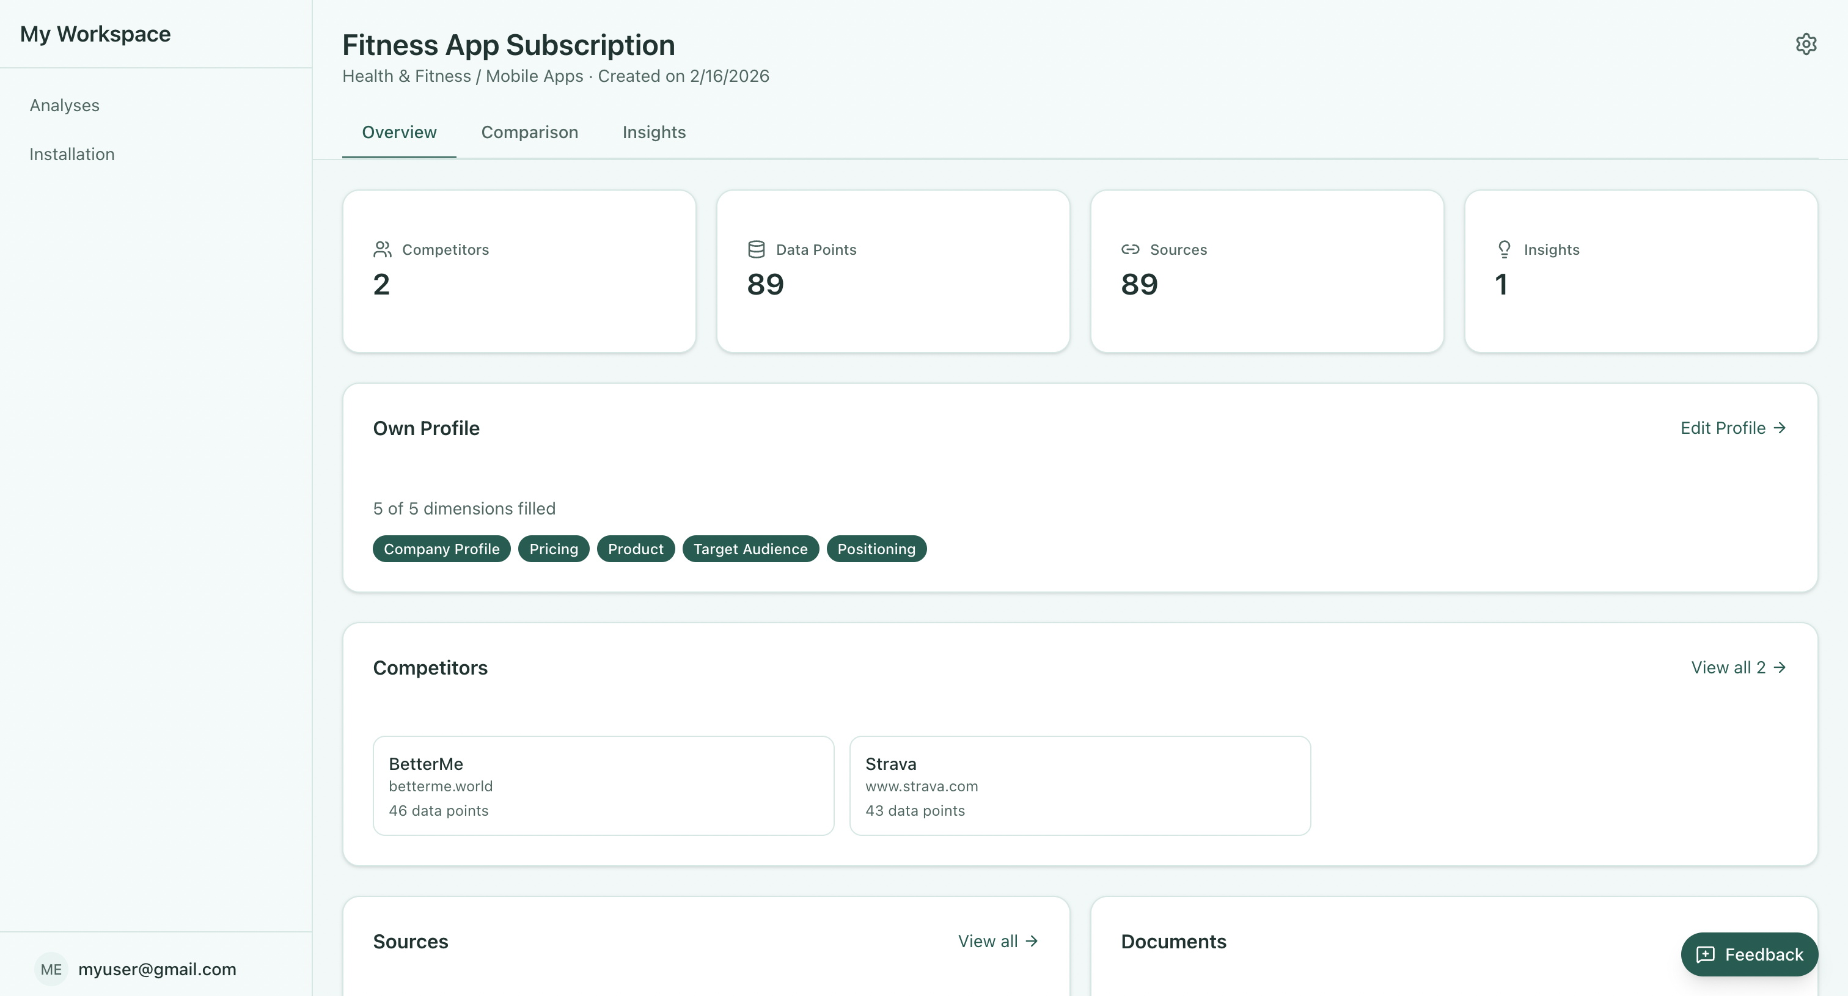The image size is (1848, 996).
Task: Open Analyses in sidebar
Action: coord(65,106)
